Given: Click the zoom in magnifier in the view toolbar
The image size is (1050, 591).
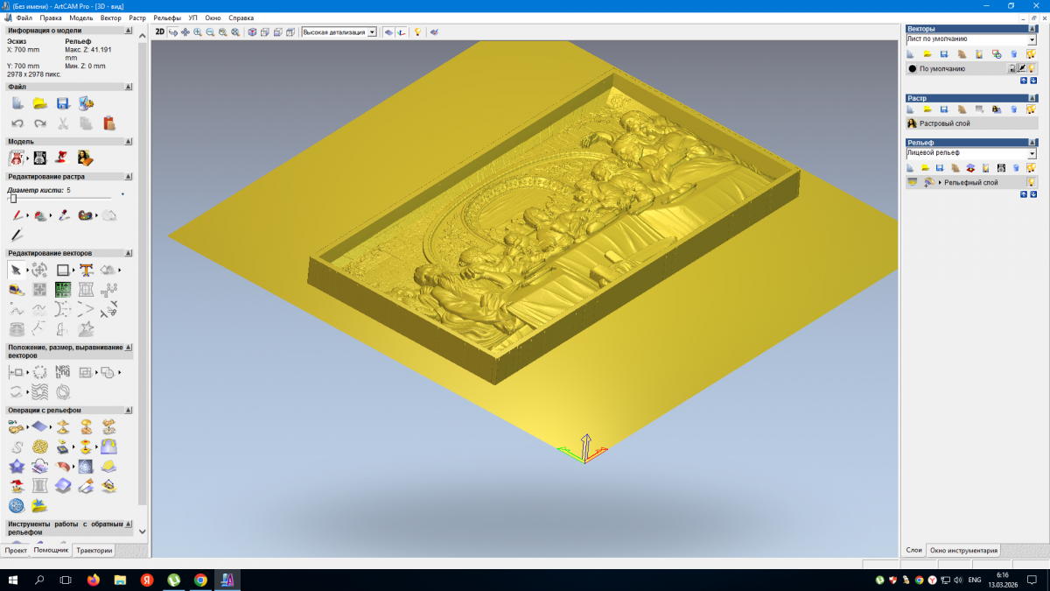Looking at the screenshot, I should pos(198,32).
